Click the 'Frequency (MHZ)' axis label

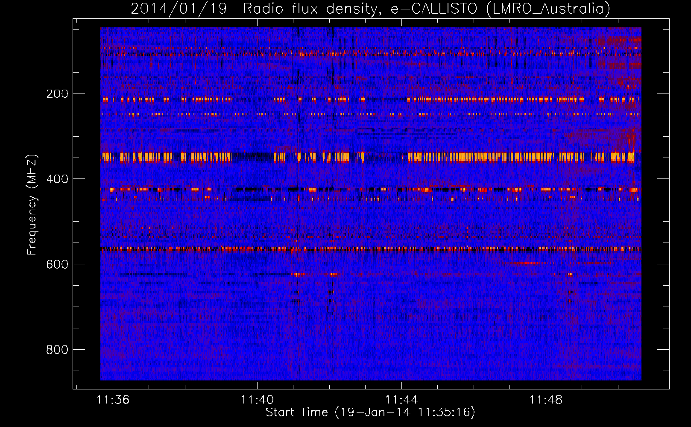(32, 205)
